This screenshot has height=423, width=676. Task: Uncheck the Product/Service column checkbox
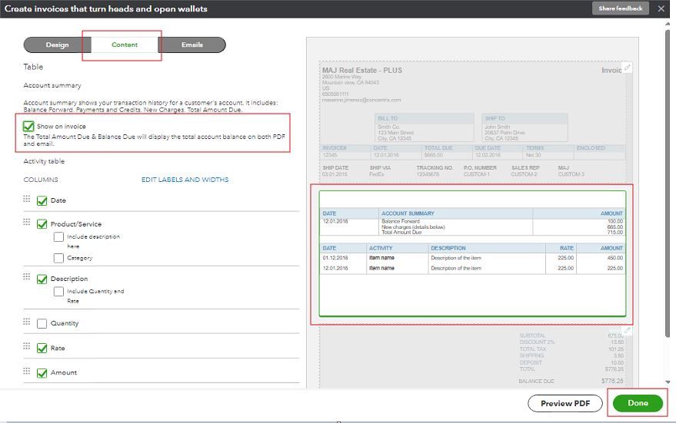42,224
